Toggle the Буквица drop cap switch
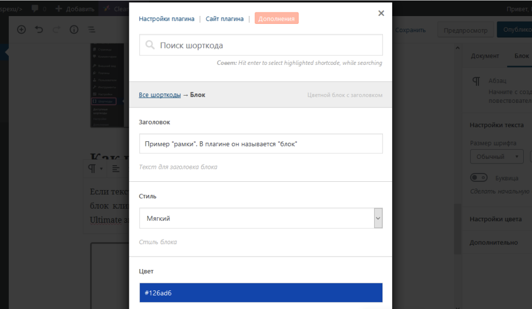532x309 pixels. point(478,178)
